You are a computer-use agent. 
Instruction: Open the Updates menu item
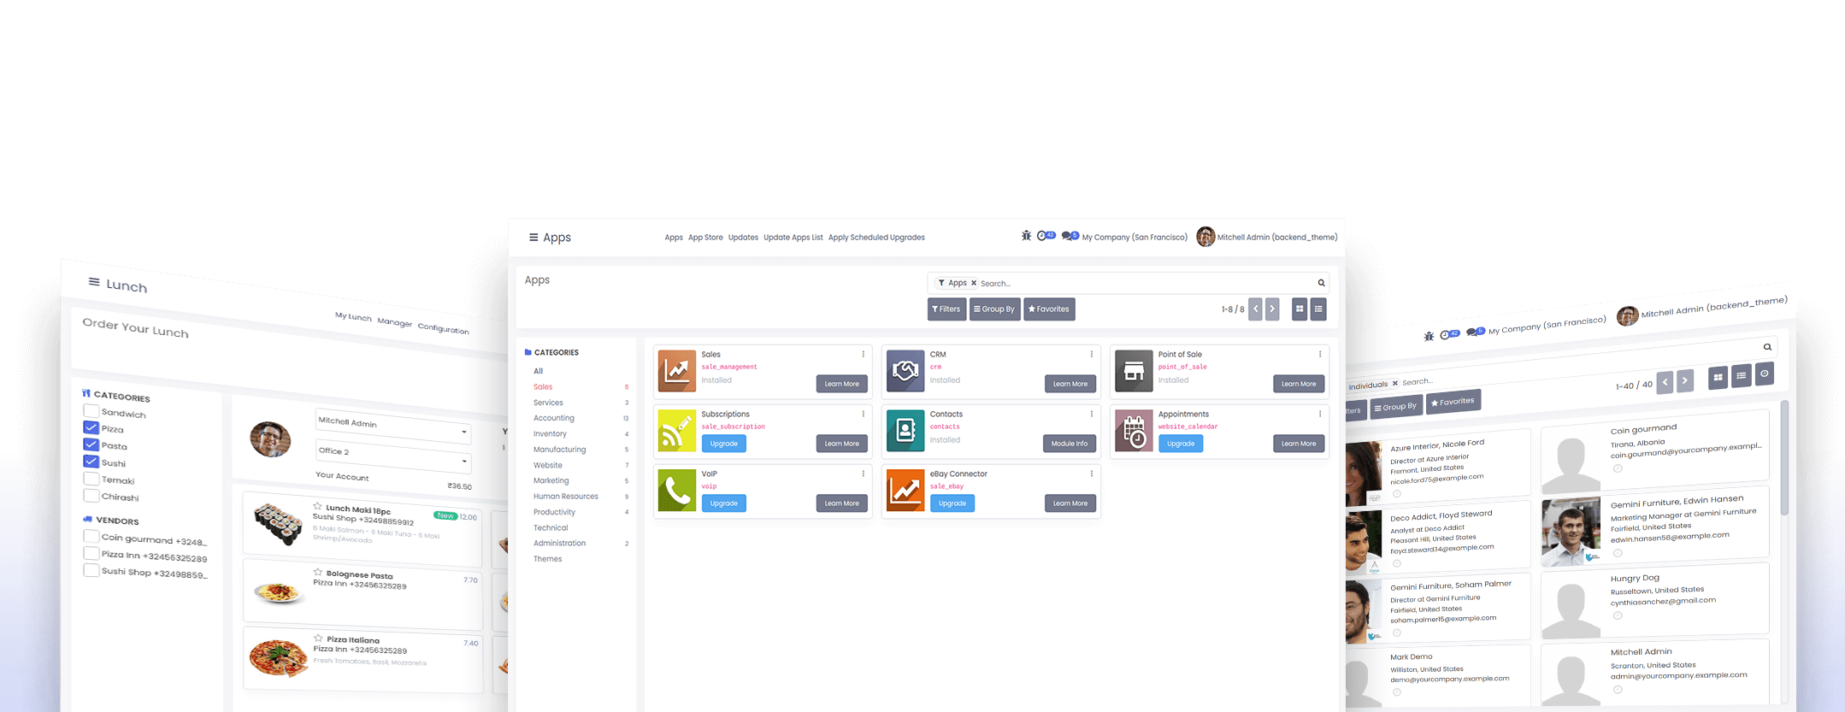click(x=743, y=238)
